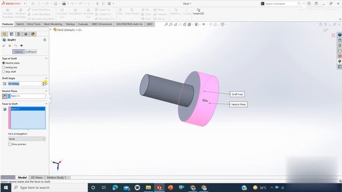Click the Manual button in Draft1
The width and height of the screenshot is (342, 192).
point(19,52)
